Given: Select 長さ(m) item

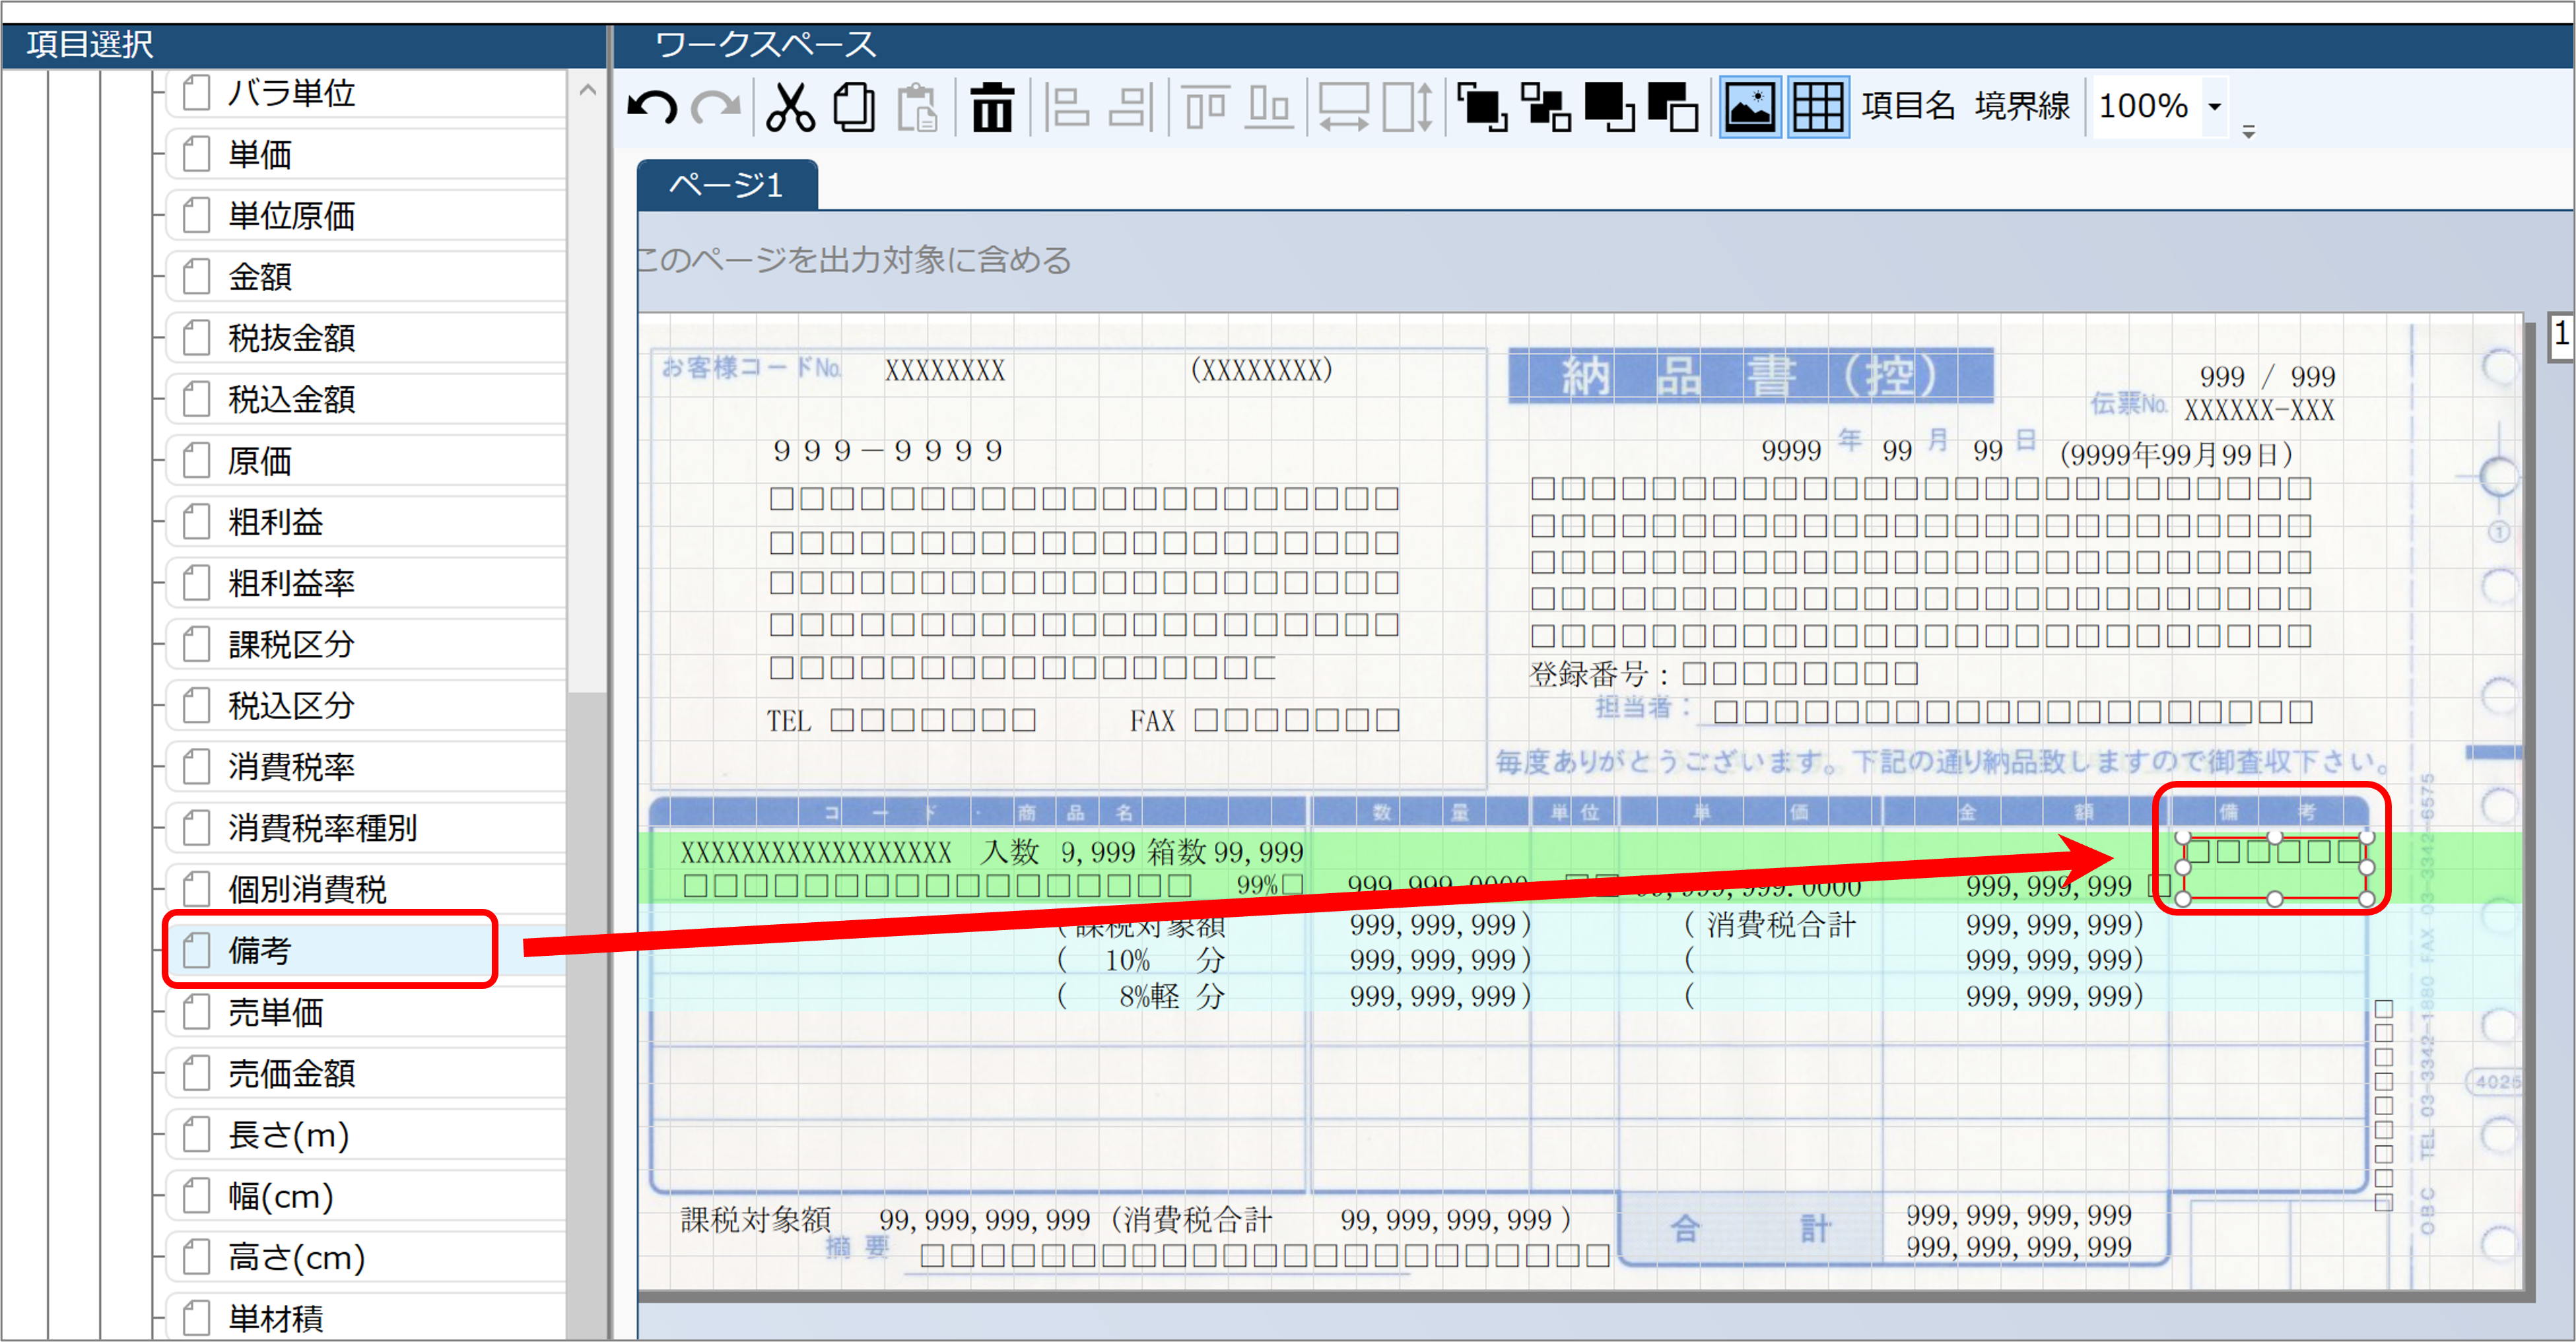Looking at the screenshot, I should click(x=366, y=1134).
